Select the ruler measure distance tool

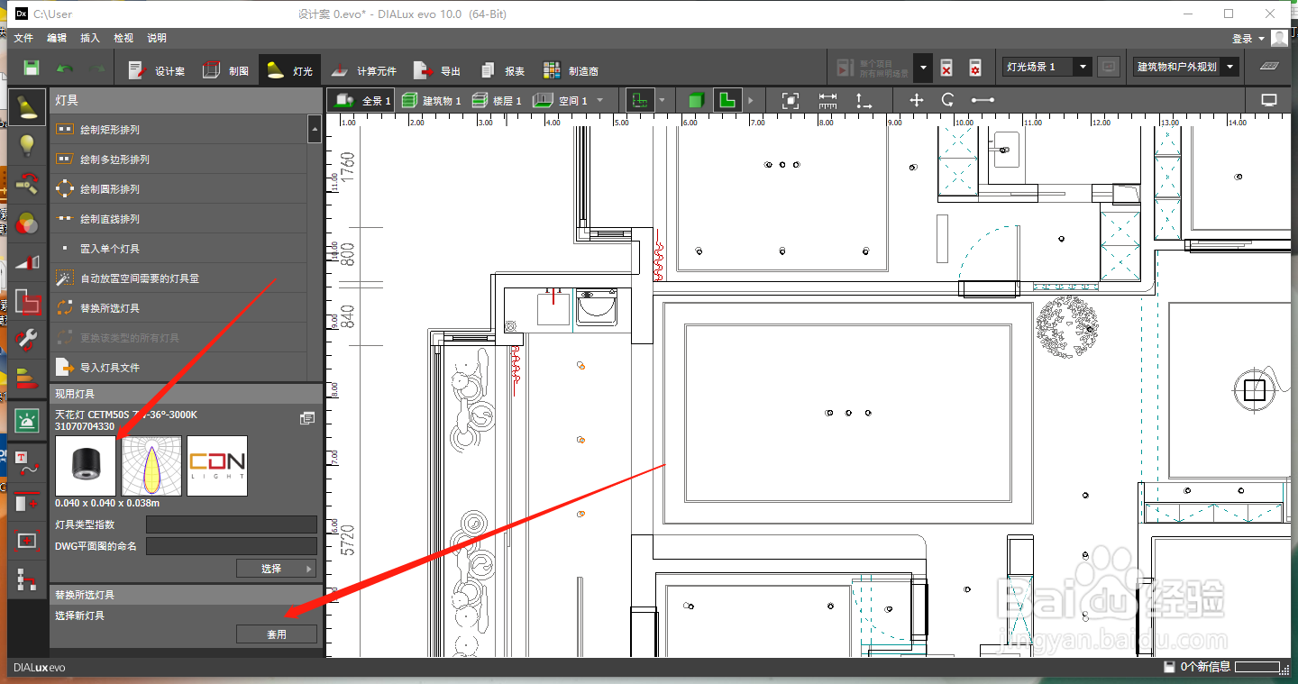coord(827,100)
